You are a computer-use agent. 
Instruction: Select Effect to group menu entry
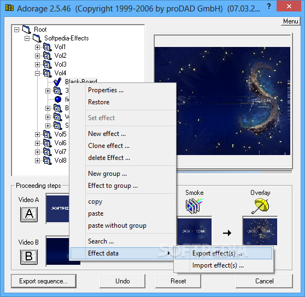tap(123, 186)
